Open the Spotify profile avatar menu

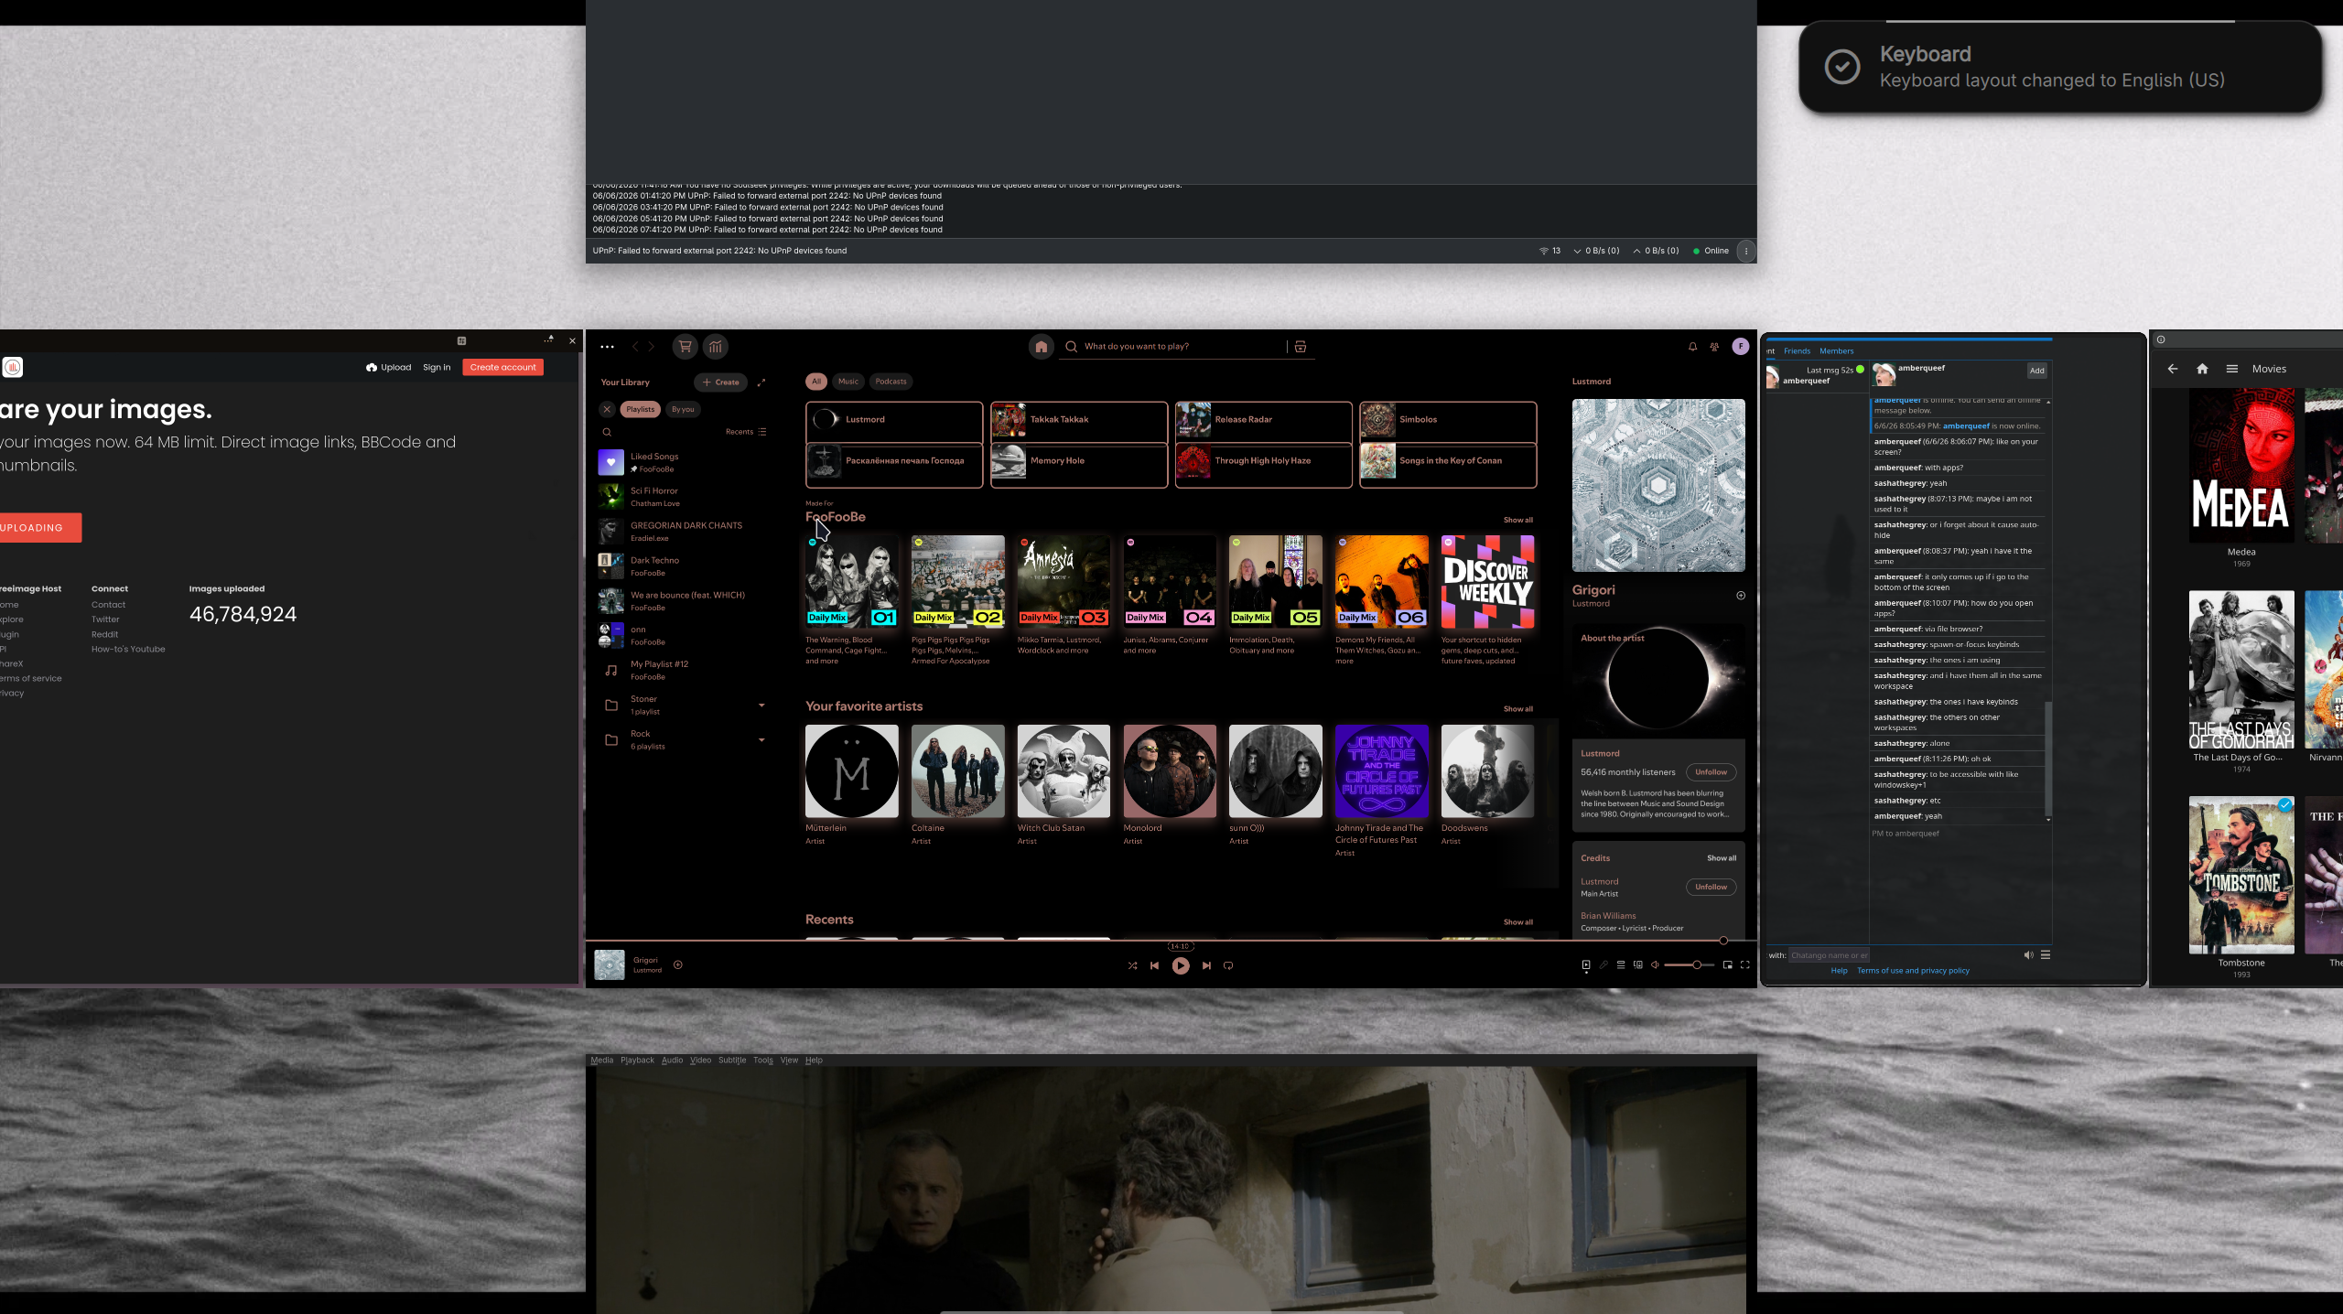1741,347
